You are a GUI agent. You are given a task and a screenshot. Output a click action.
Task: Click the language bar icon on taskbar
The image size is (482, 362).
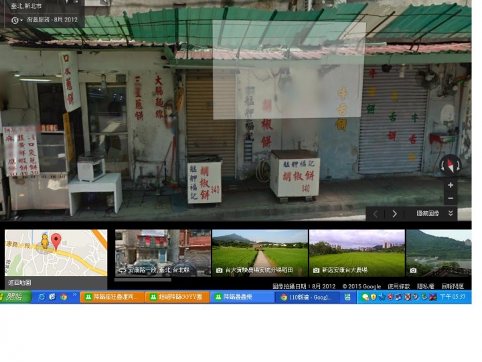(347, 297)
